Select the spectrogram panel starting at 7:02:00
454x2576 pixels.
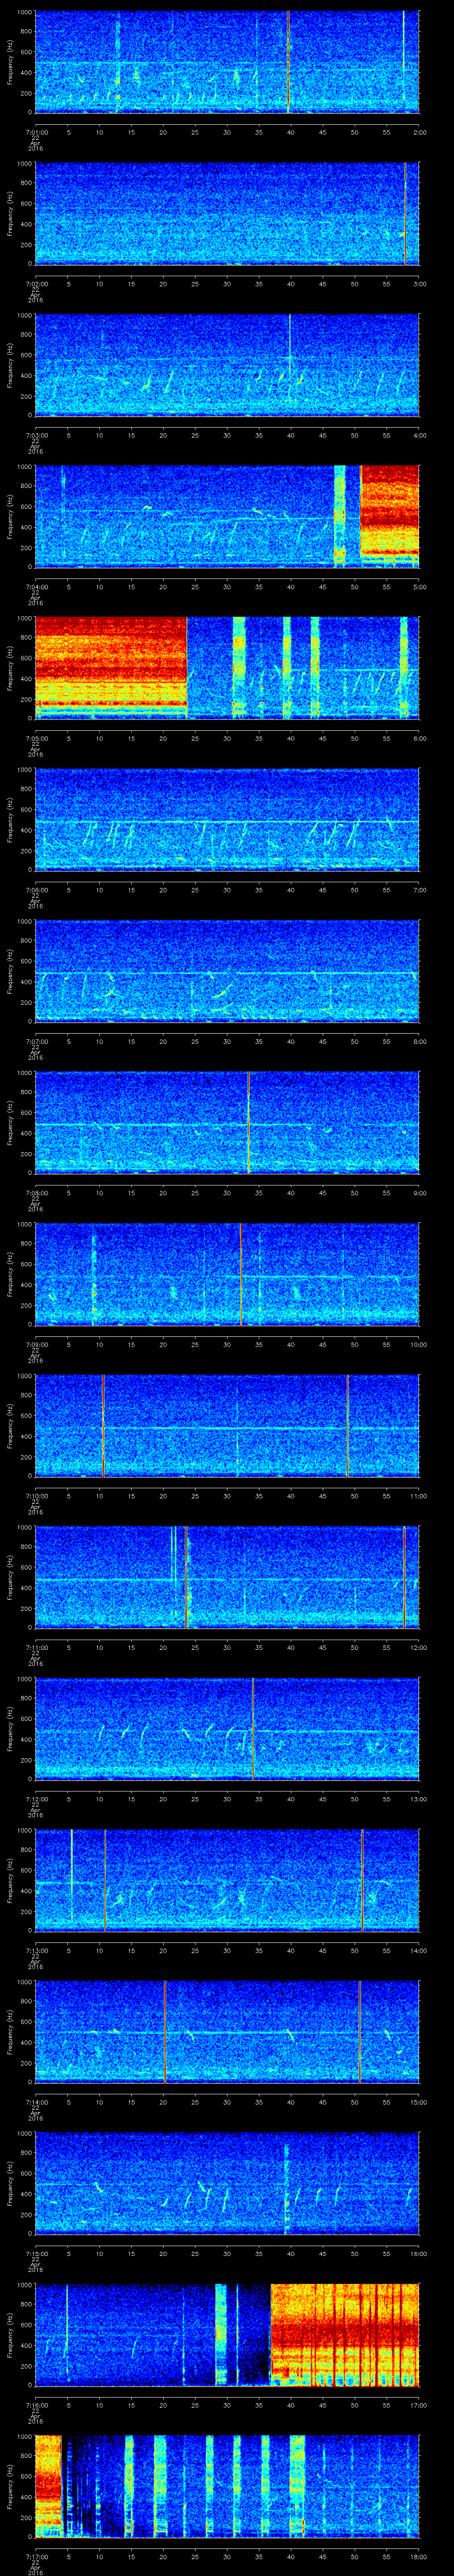227,214
